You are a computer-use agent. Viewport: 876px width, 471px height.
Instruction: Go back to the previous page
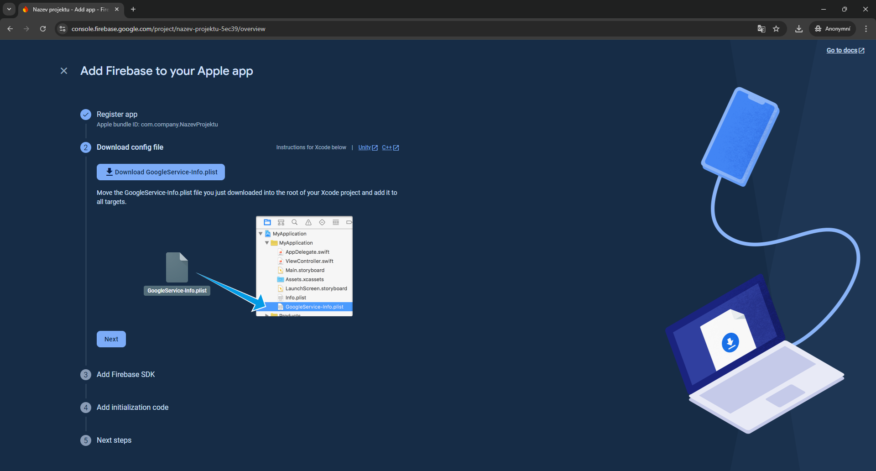10,29
